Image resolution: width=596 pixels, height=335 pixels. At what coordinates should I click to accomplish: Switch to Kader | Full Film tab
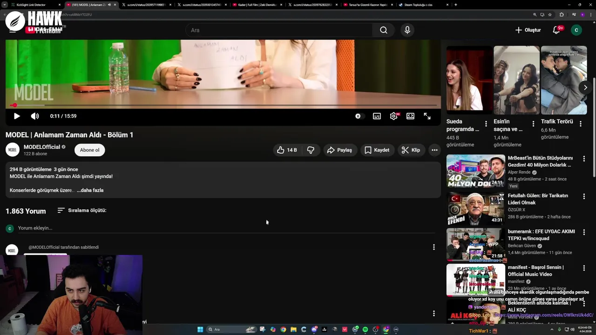pyautogui.click(x=258, y=5)
